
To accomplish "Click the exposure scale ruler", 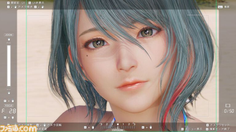I will click(x=118, y=127).
